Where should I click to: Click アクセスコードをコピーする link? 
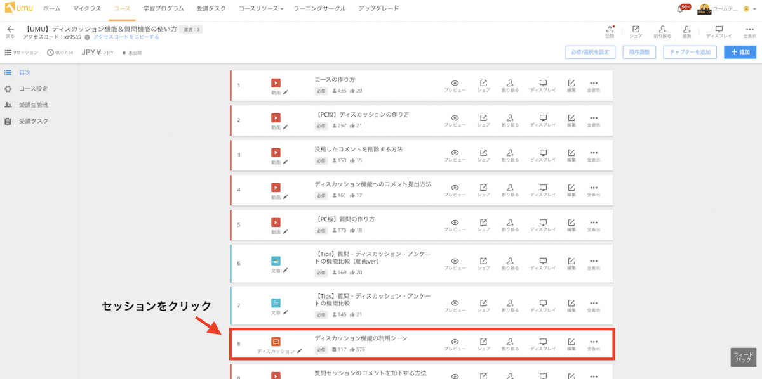[126, 37]
